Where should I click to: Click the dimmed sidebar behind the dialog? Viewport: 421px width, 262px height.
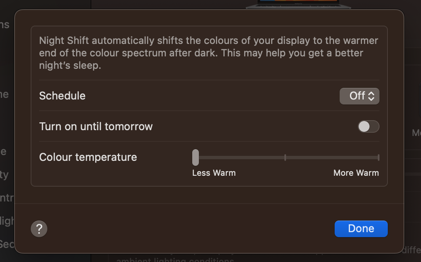point(7,134)
